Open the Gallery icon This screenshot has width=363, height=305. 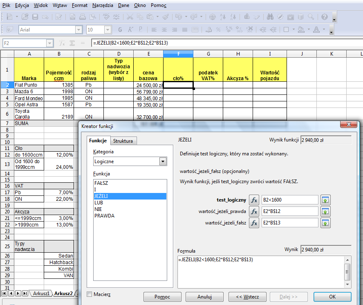click(x=290, y=17)
